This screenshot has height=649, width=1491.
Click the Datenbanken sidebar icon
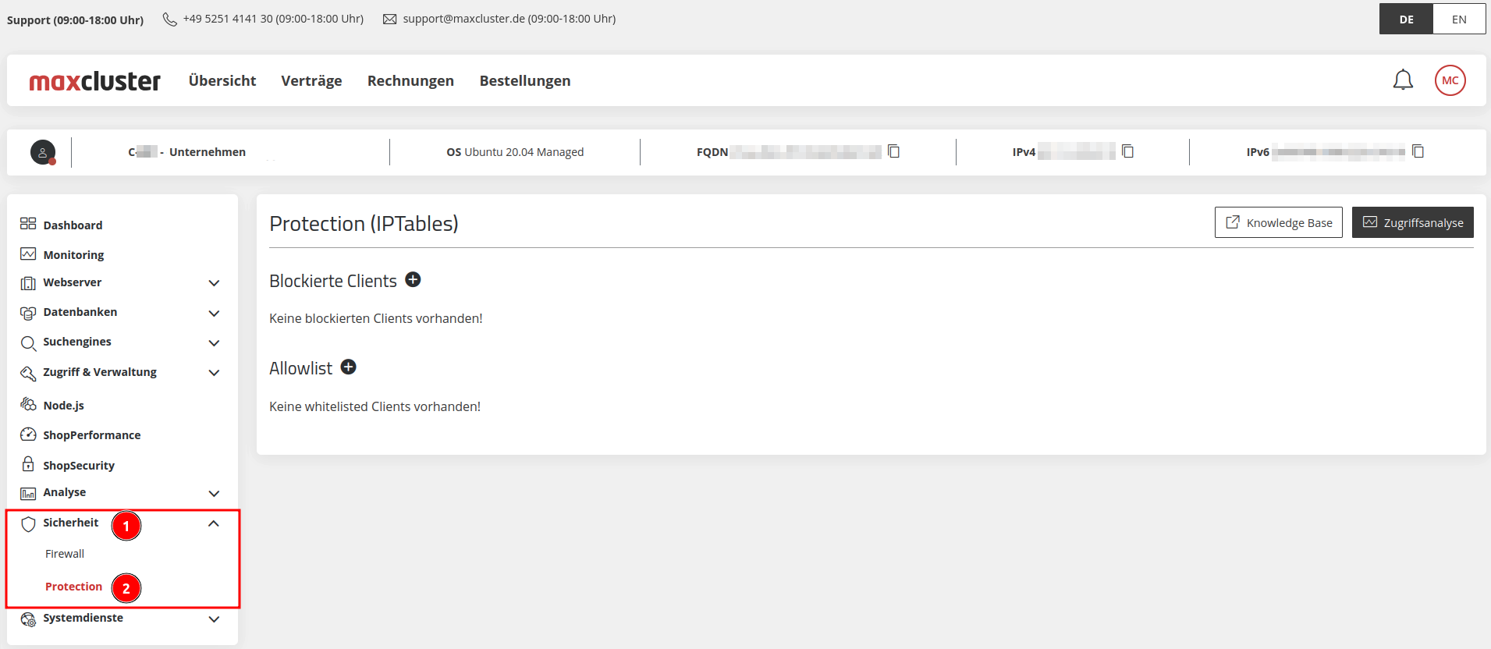[28, 313]
